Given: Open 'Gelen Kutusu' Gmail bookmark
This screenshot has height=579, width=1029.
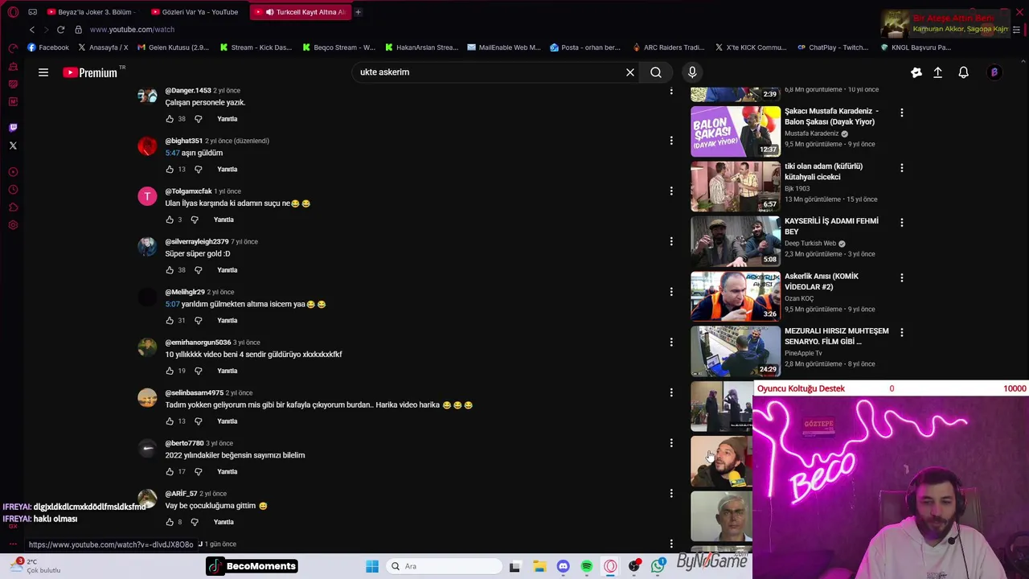Looking at the screenshot, I should click(x=173, y=47).
